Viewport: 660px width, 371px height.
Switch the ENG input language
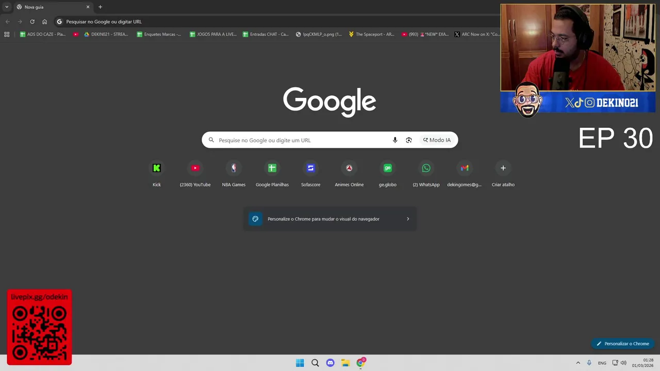point(602,363)
